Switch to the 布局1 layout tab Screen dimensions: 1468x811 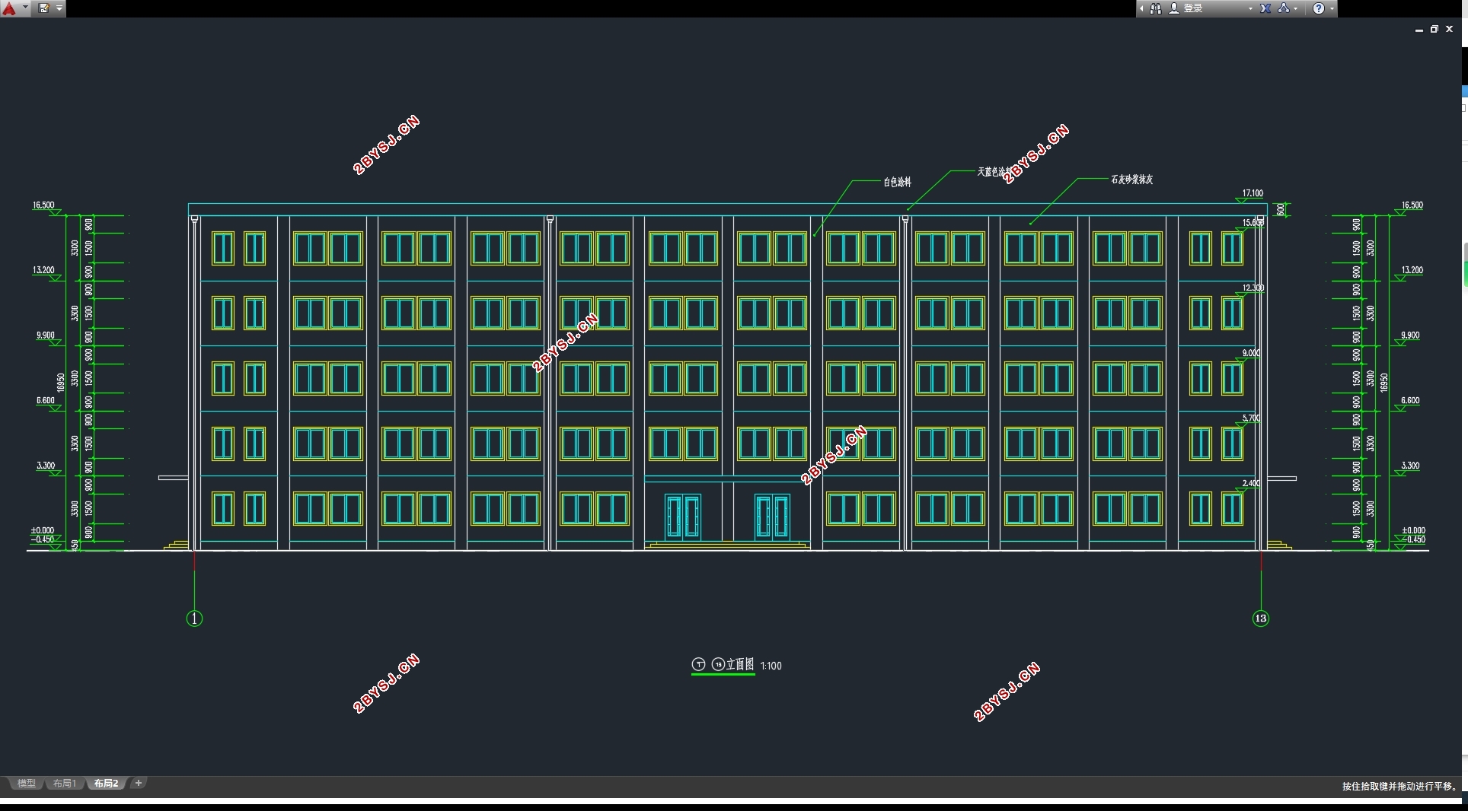coord(65,783)
